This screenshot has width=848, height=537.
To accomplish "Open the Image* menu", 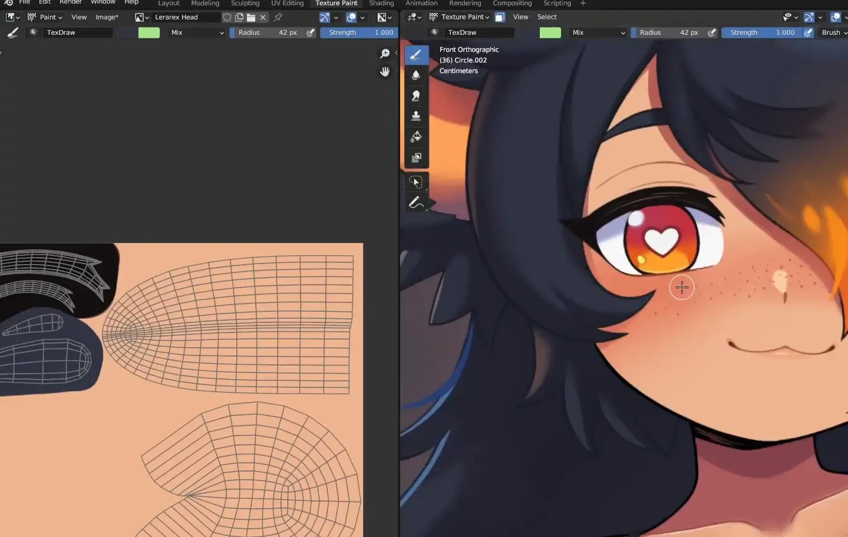I will click(x=107, y=18).
